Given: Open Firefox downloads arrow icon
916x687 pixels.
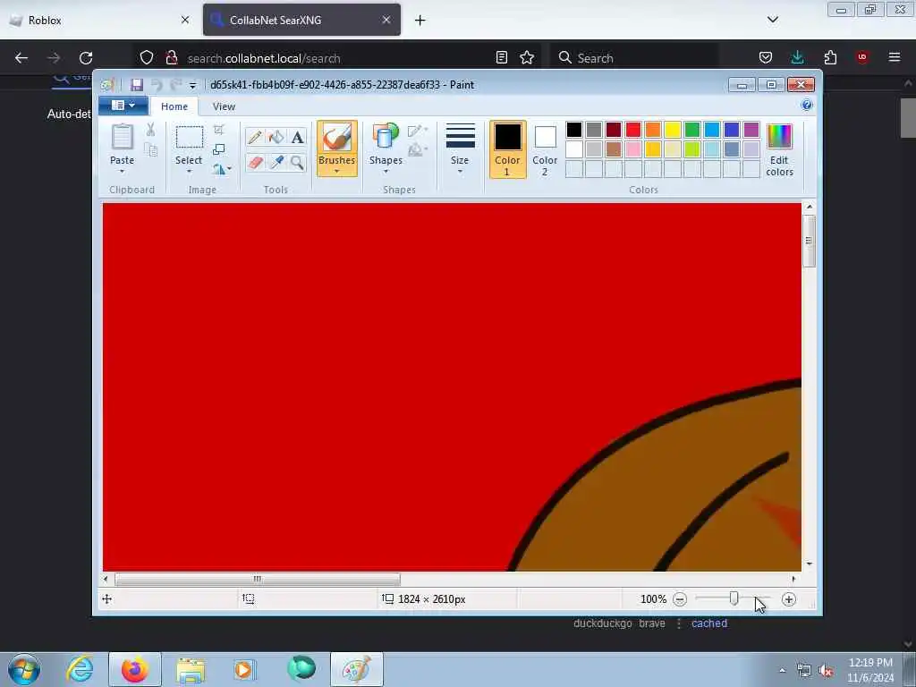Looking at the screenshot, I should pos(797,57).
